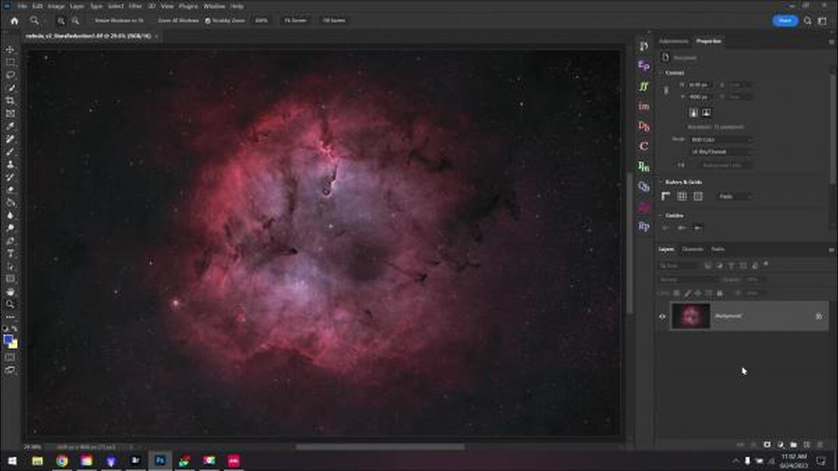The width and height of the screenshot is (838, 471).
Task: Select the Pen tool
Action: [x=10, y=241]
